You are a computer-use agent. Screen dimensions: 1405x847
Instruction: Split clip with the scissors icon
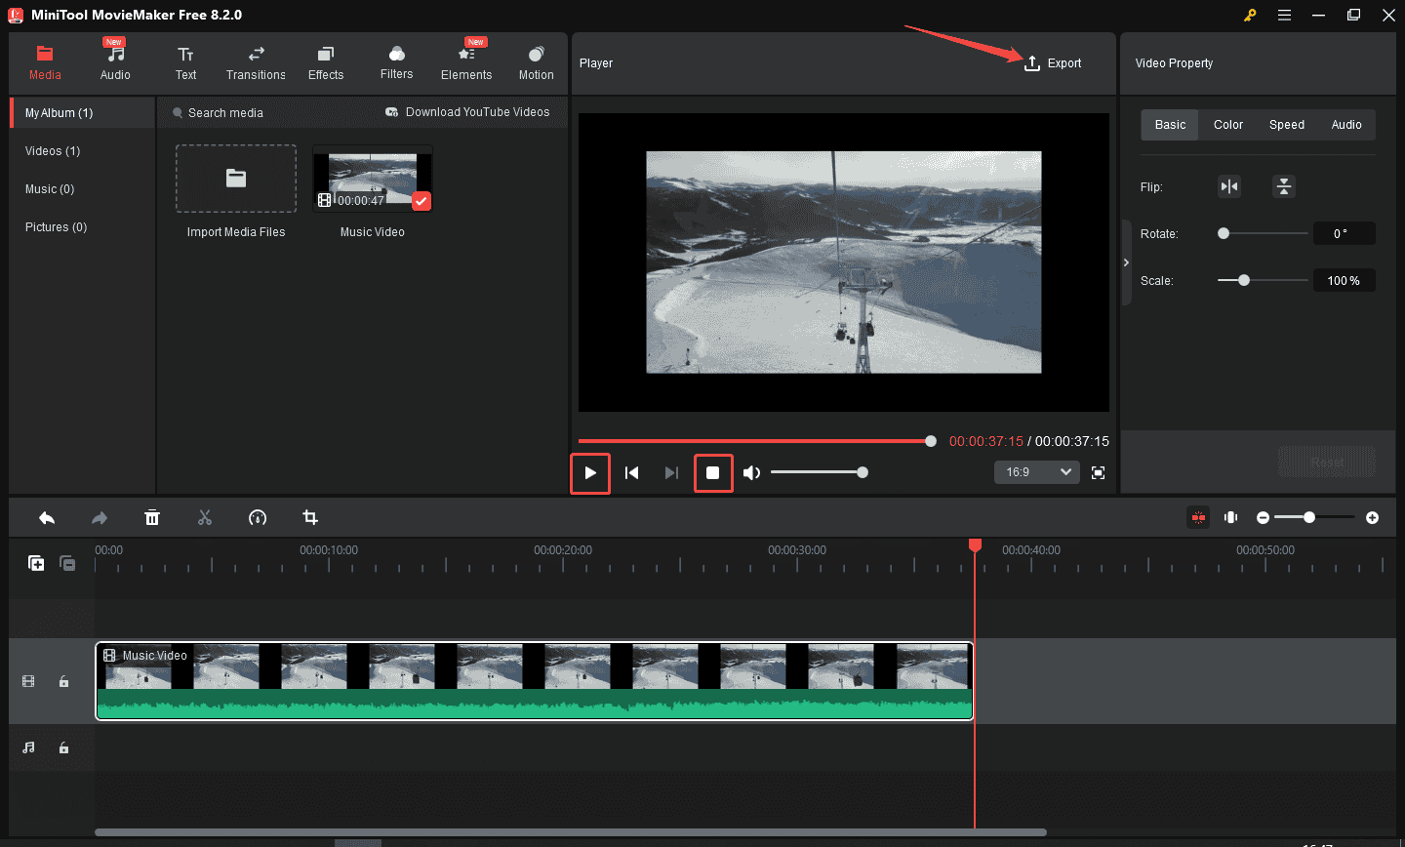[x=205, y=518]
